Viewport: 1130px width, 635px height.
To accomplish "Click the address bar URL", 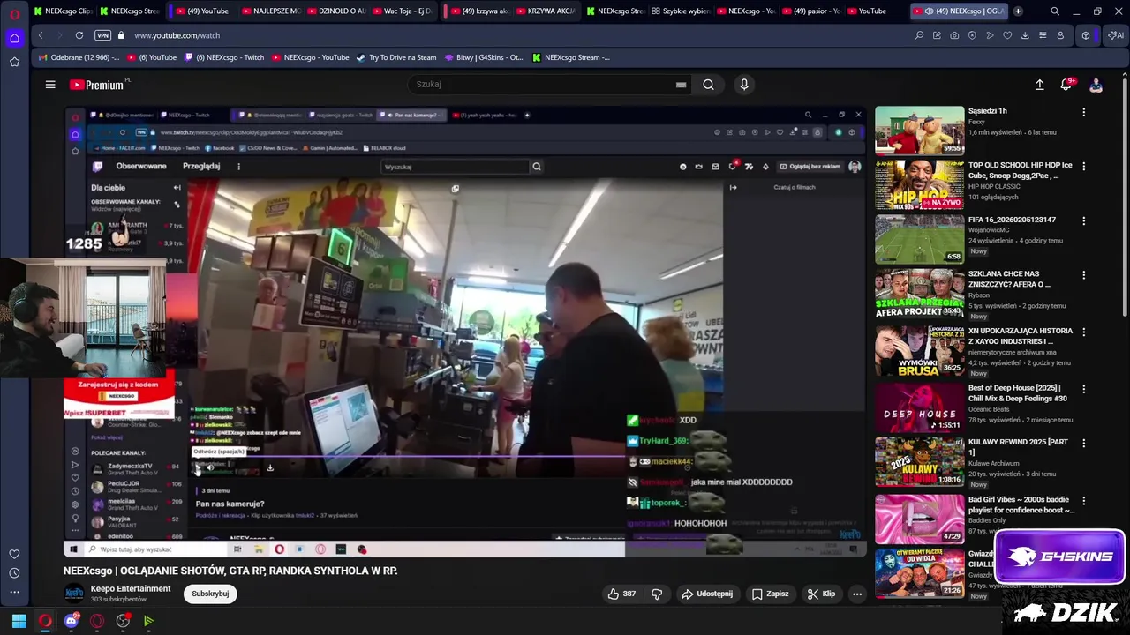I will (x=177, y=35).
